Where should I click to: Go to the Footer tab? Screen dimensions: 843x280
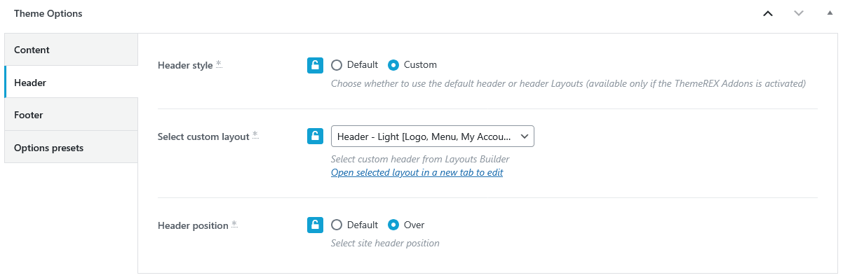(x=71, y=115)
